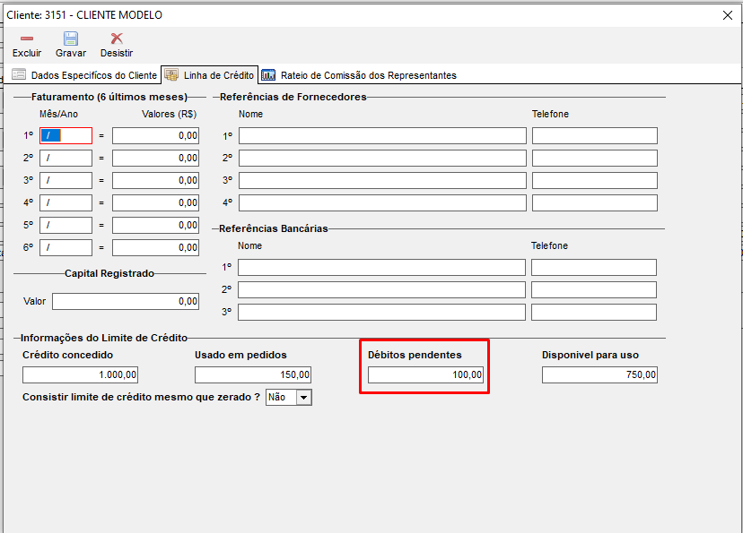Click 1º supplier reference Telefone field
This screenshot has width=743, height=533.
coord(594,136)
